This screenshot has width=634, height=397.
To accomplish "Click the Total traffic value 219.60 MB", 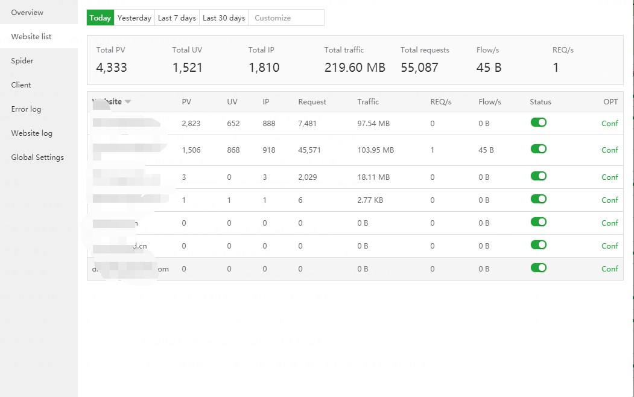I will [x=355, y=68].
